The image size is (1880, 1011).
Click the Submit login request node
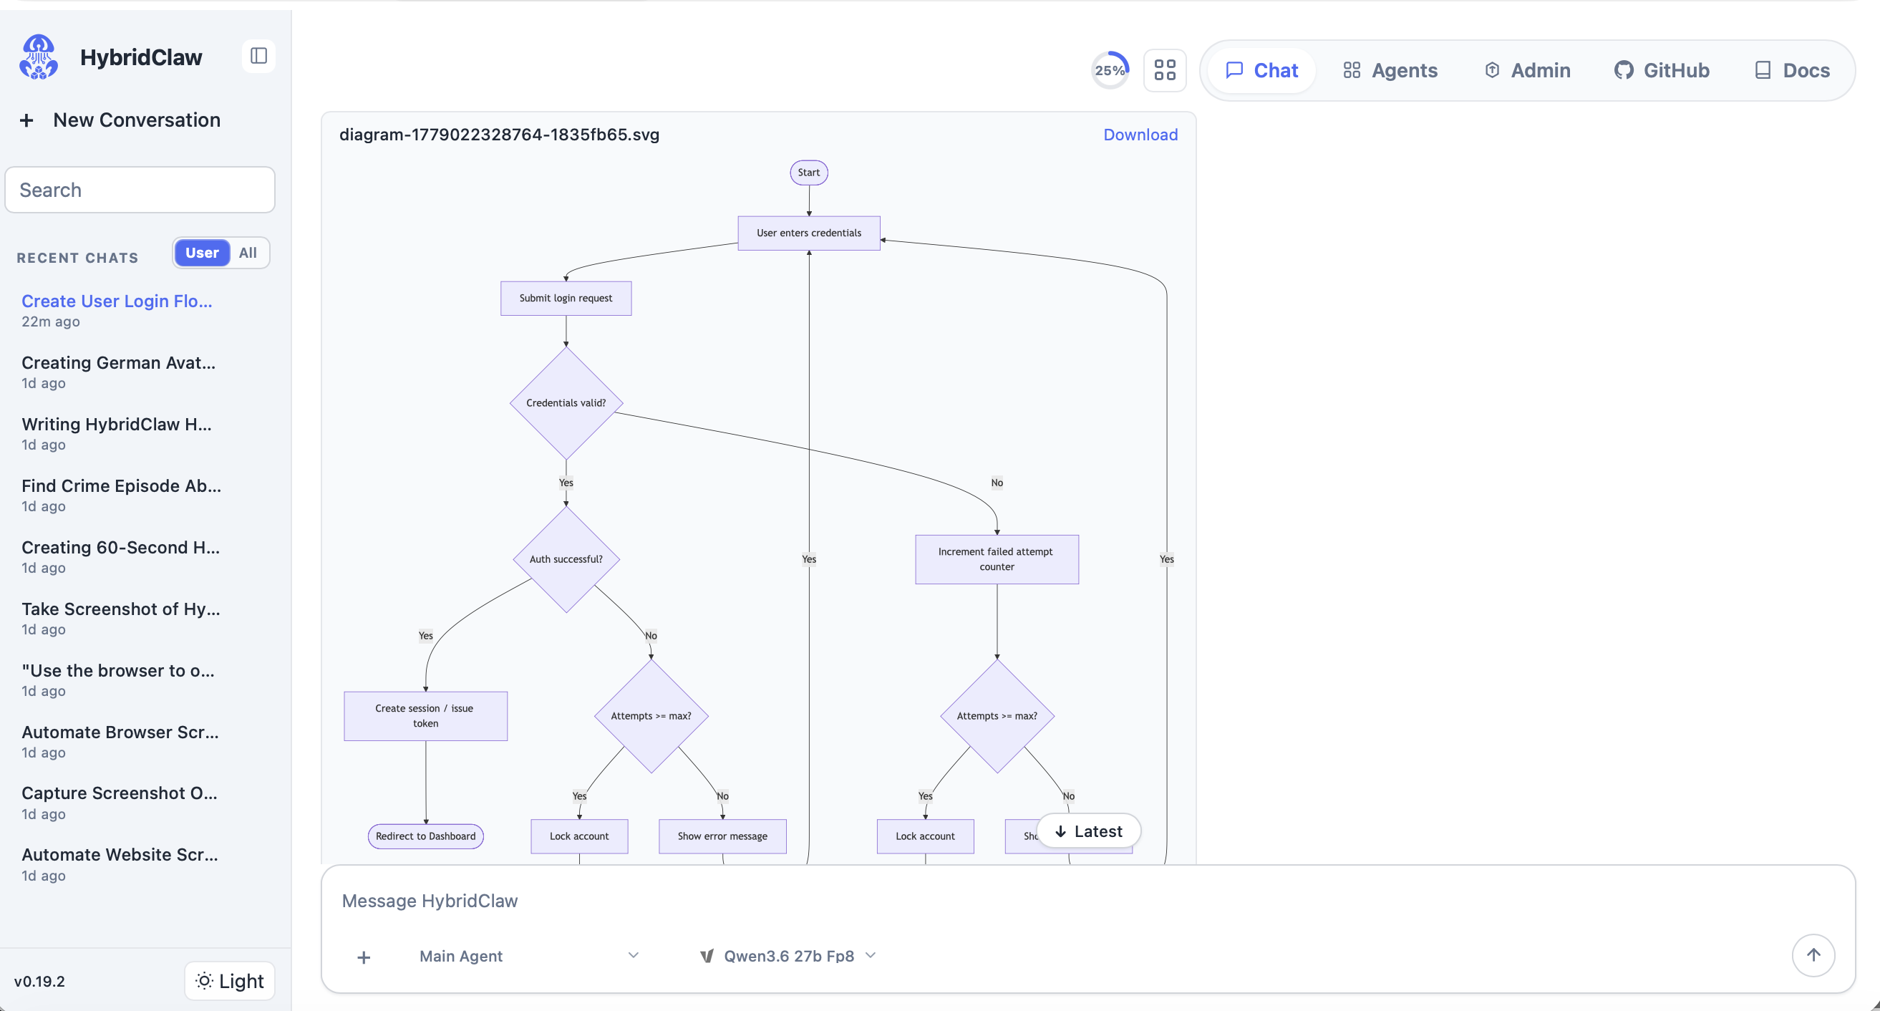coord(566,298)
